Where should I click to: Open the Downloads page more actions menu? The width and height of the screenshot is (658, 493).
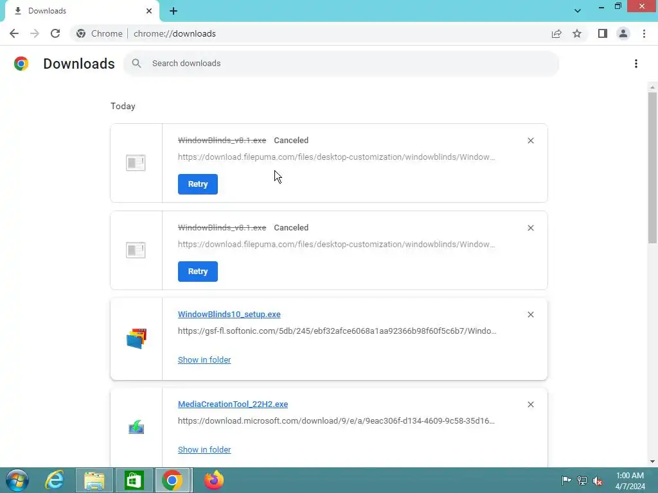pyautogui.click(x=636, y=64)
